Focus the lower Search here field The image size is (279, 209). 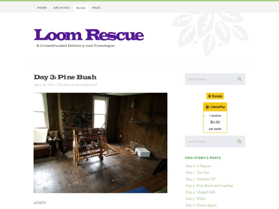tap(211, 141)
